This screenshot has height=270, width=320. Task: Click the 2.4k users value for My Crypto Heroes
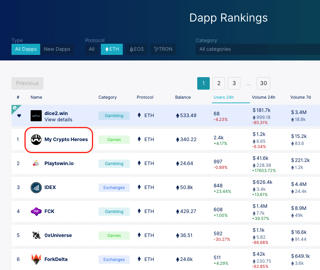tap(218, 138)
